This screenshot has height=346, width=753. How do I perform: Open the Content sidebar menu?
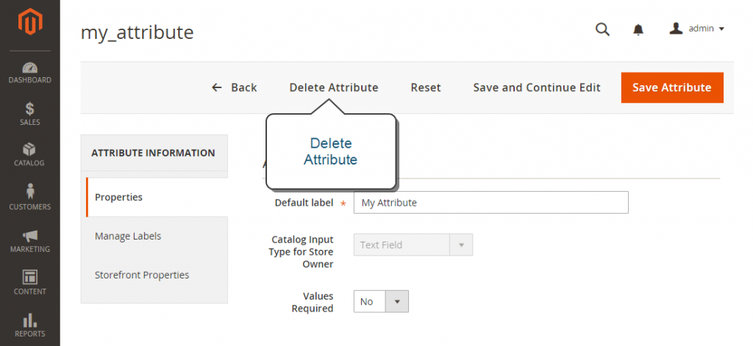tap(29, 282)
